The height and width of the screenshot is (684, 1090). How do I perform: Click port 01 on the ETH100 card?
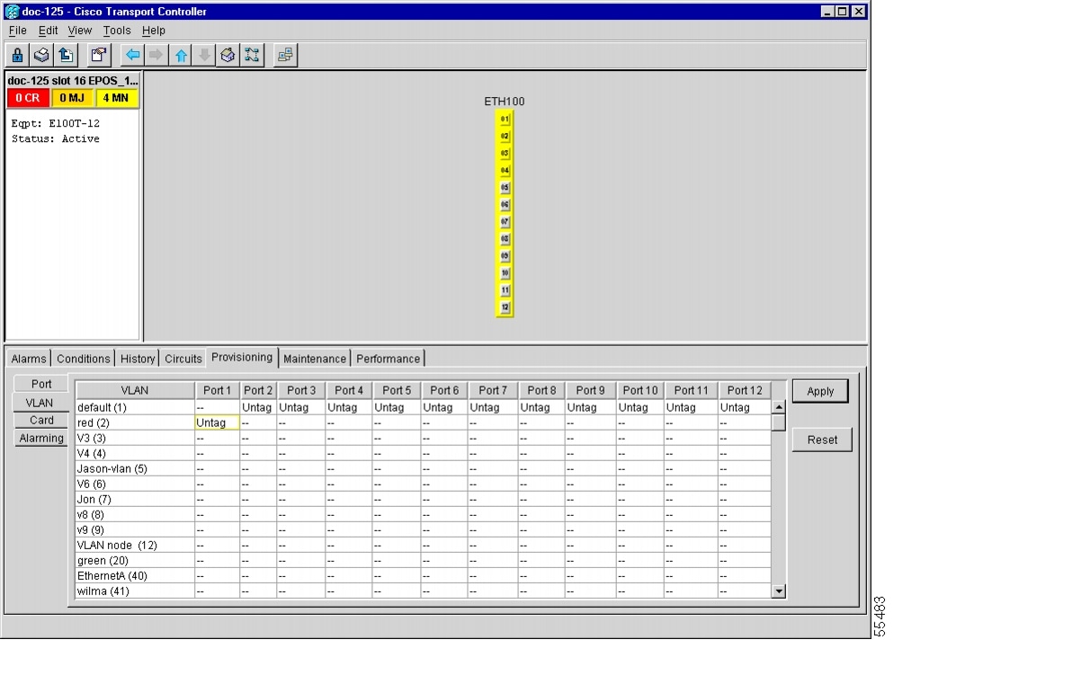click(505, 119)
